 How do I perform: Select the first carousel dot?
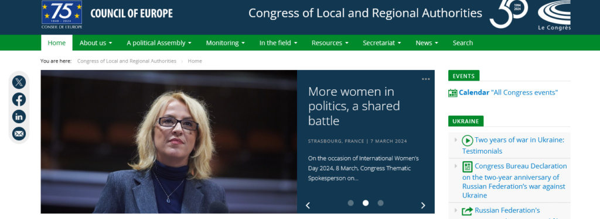tap(350, 203)
